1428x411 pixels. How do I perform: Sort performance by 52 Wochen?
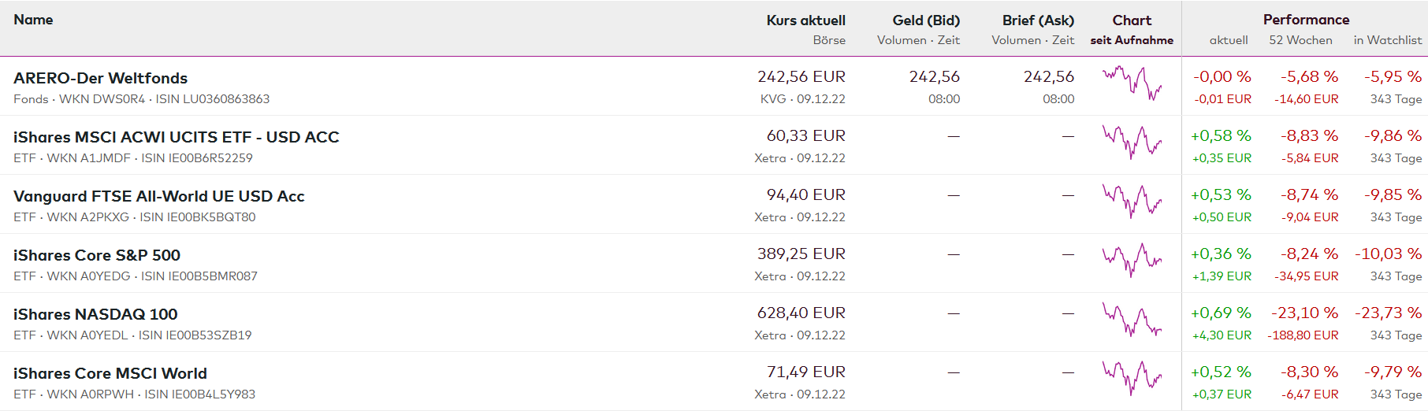coord(1300,40)
